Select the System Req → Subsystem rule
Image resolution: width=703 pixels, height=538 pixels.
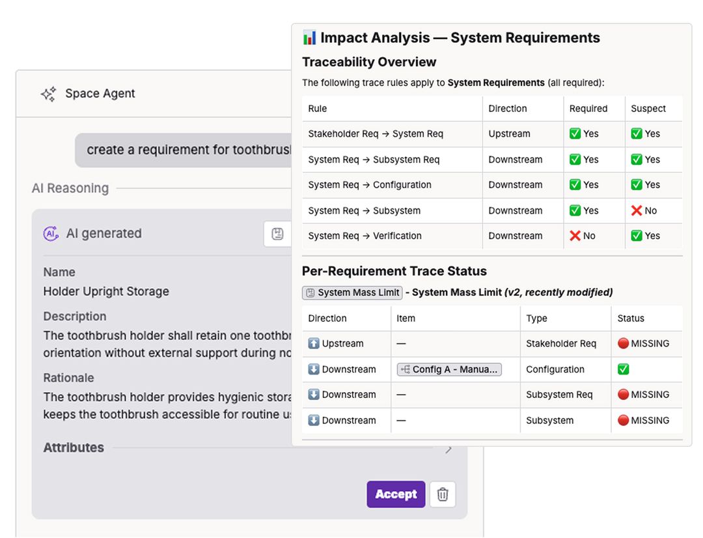click(x=365, y=210)
